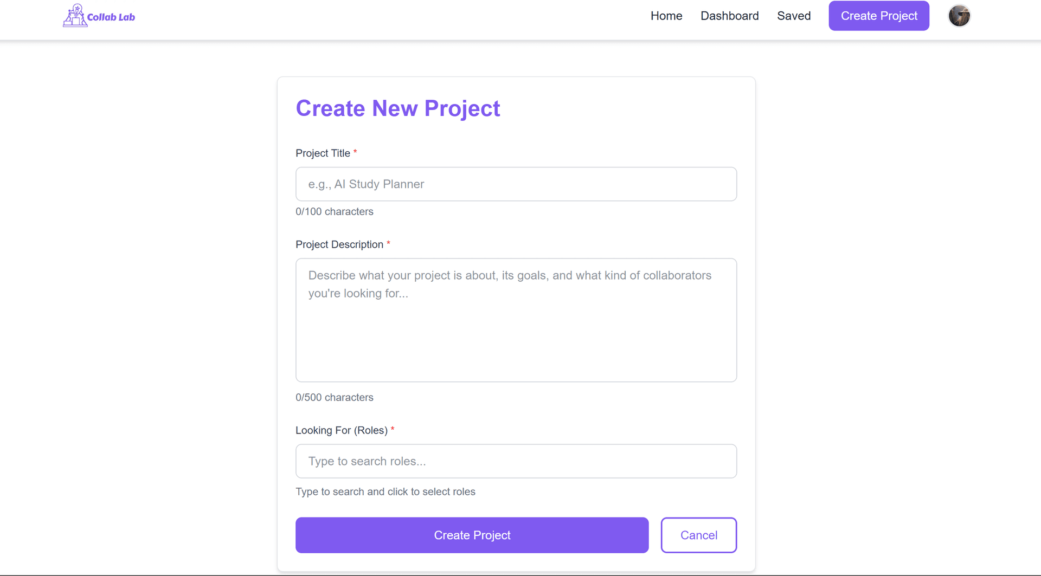Click the Project Description label
Image resolution: width=1041 pixels, height=576 pixels.
[339, 244]
